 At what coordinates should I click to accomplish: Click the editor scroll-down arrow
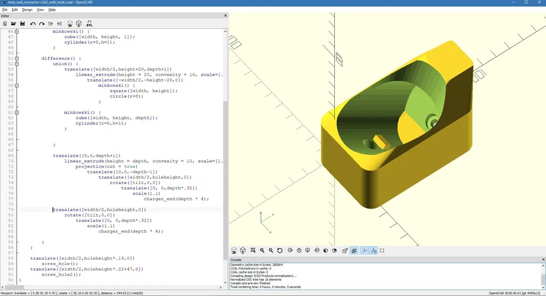(225, 283)
